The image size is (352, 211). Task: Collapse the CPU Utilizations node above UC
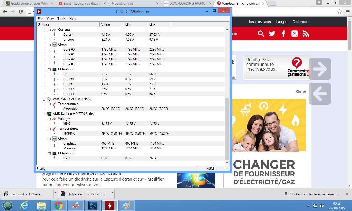tap(50, 69)
